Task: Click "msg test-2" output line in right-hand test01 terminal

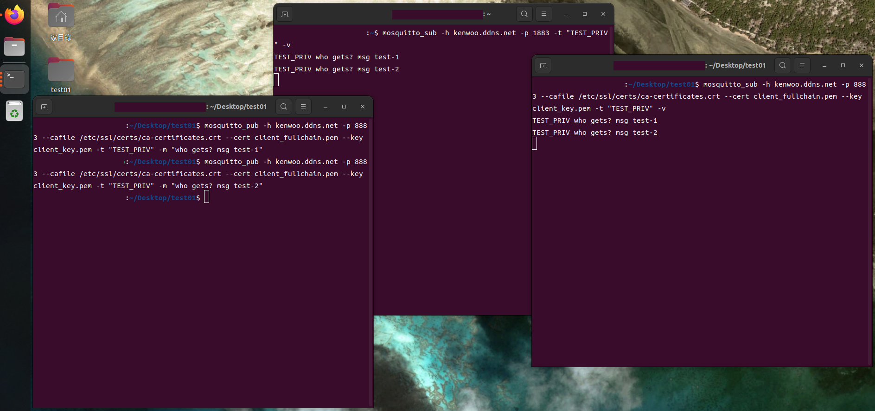Action: point(595,133)
